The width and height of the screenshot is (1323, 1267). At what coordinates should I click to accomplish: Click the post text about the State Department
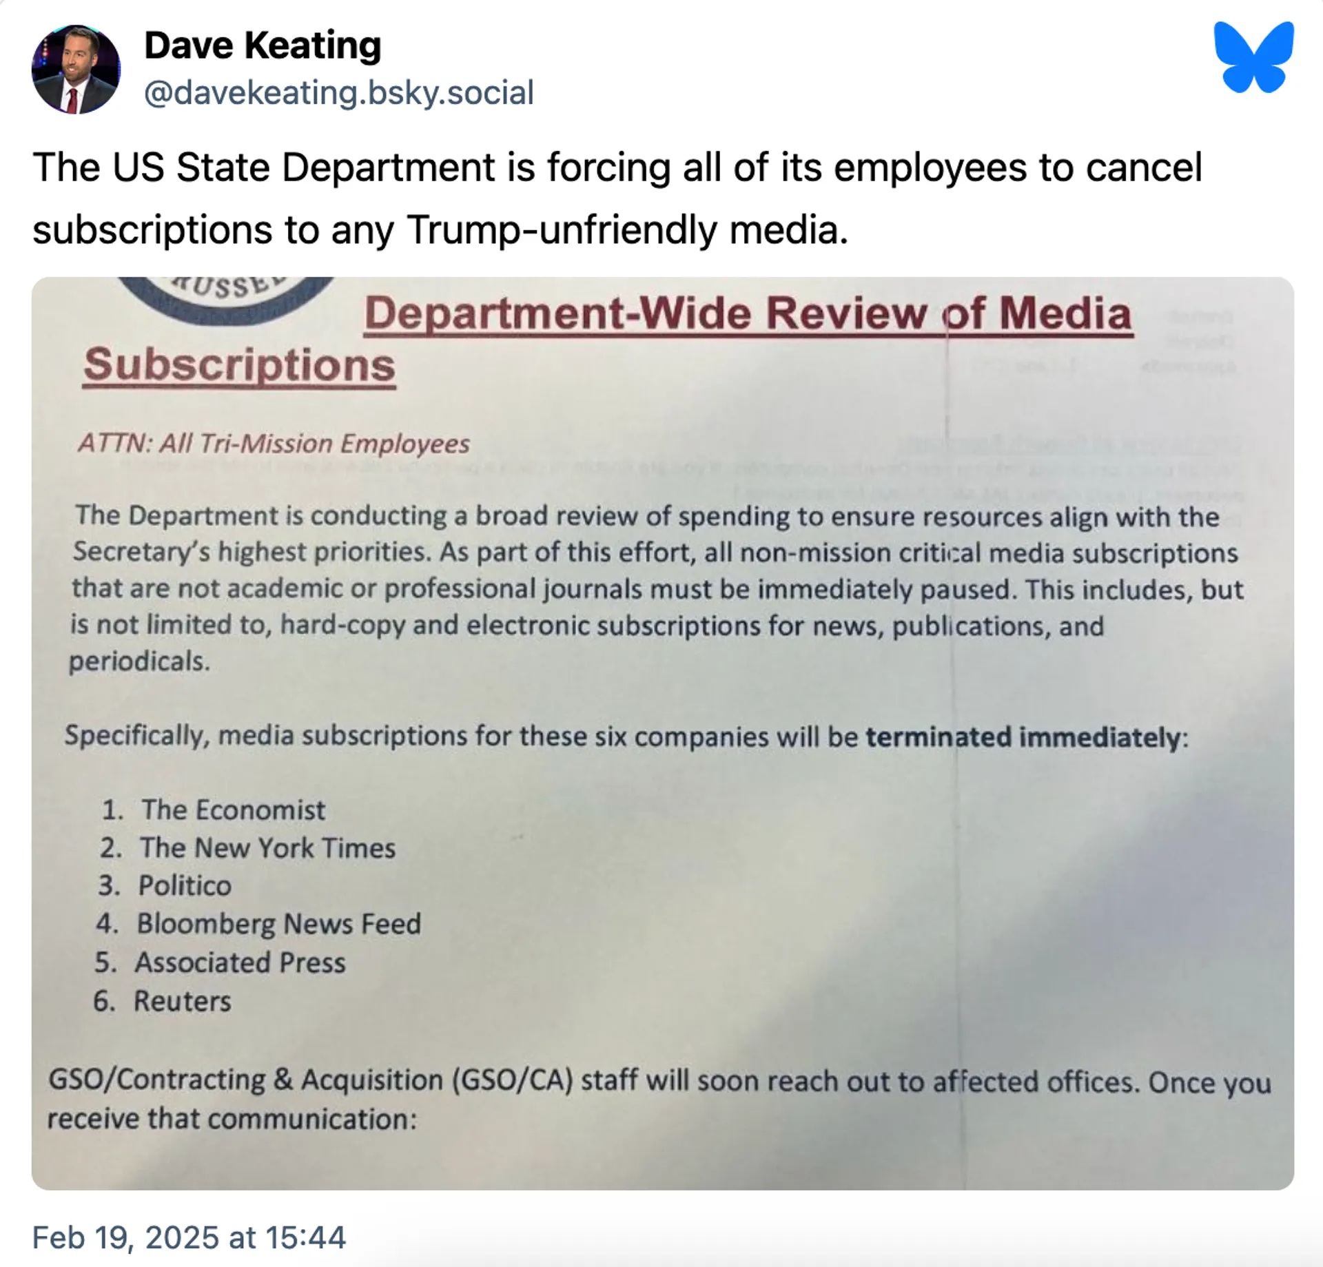click(617, 198)
